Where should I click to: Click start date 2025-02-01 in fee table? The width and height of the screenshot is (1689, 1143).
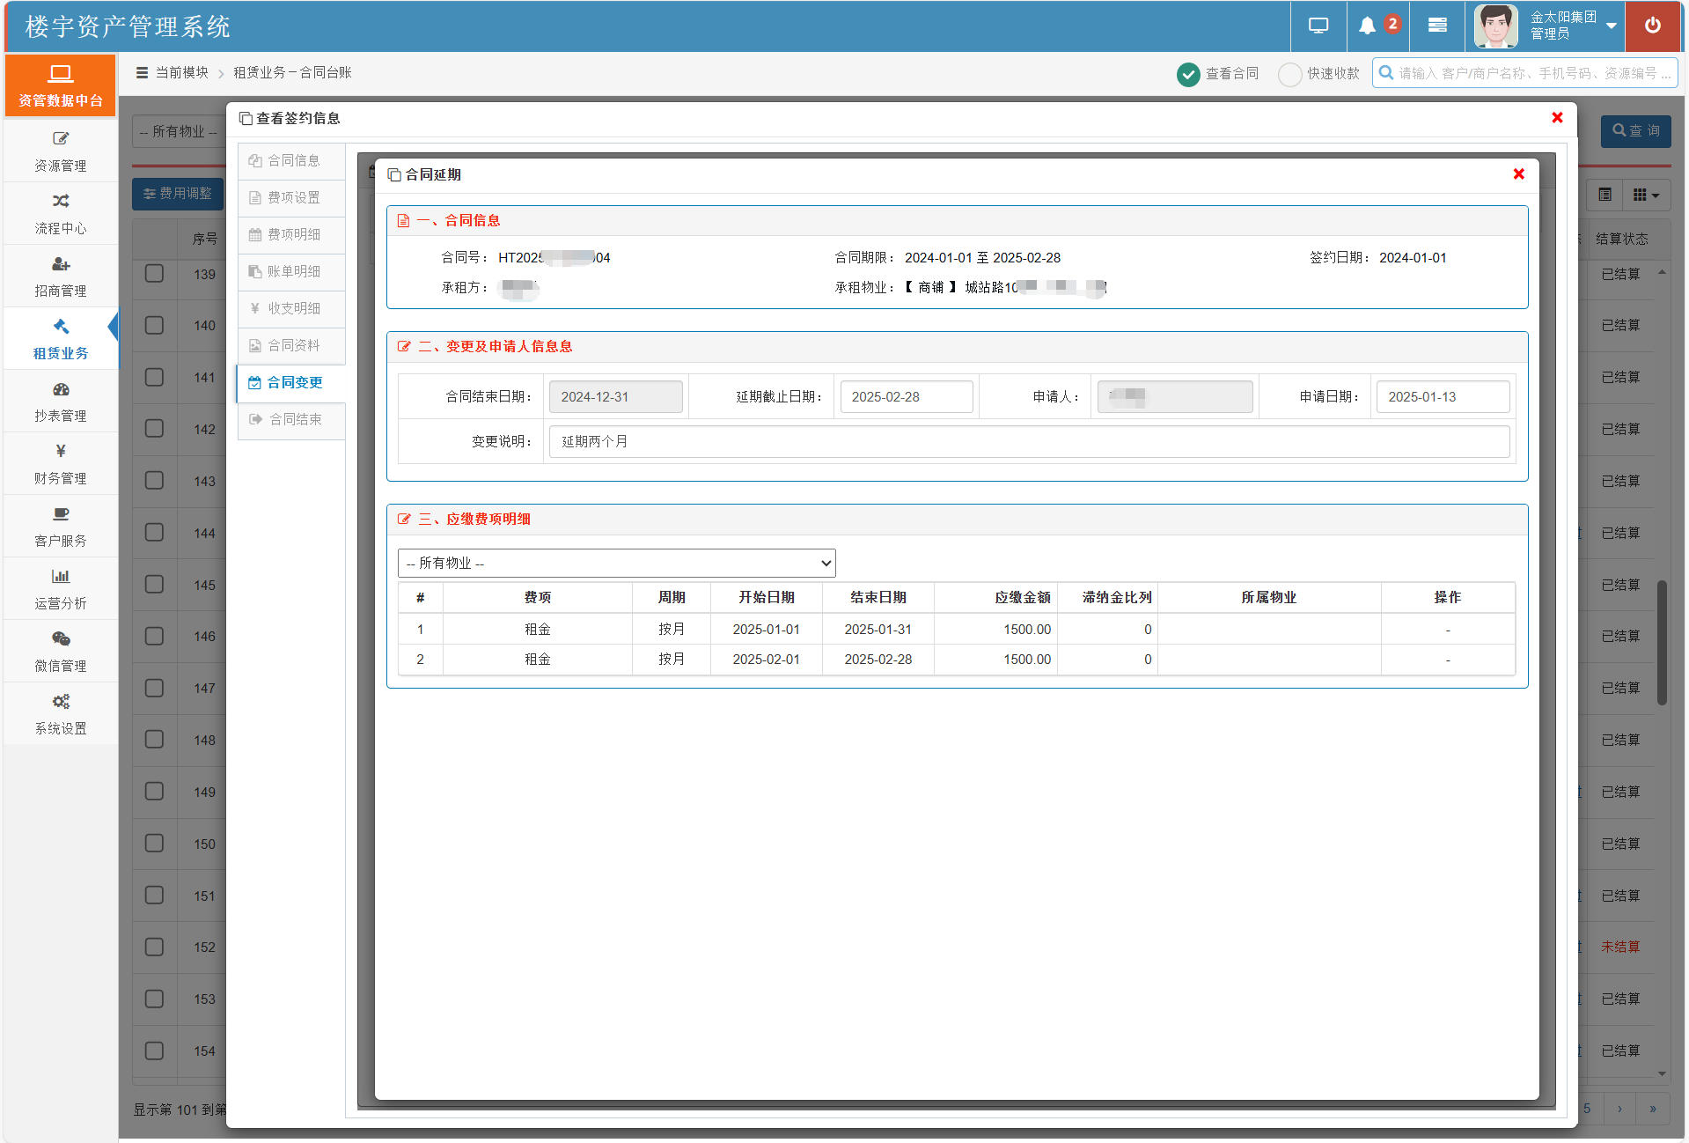tap(766, 659)
